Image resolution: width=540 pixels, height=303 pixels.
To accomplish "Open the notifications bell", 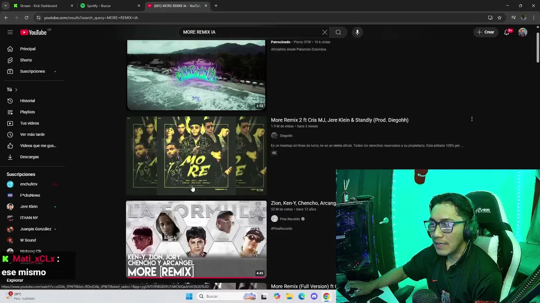I will [507, 32].
